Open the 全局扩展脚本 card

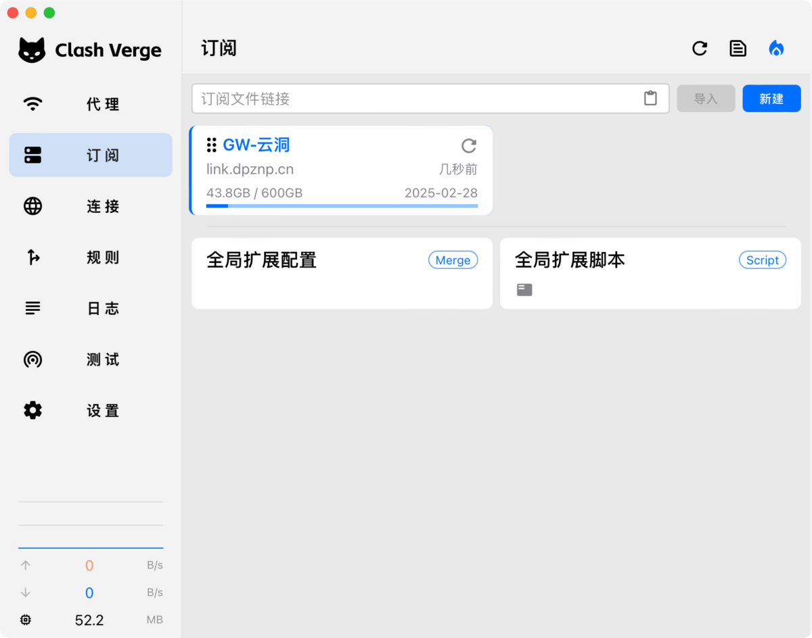click(x=650, y=273)
